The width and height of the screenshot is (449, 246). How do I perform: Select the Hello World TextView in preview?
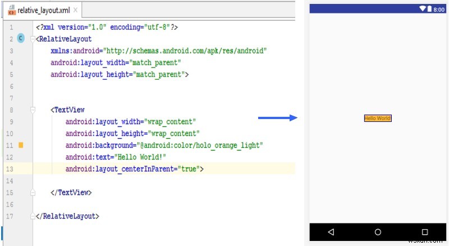click(378, 118)
